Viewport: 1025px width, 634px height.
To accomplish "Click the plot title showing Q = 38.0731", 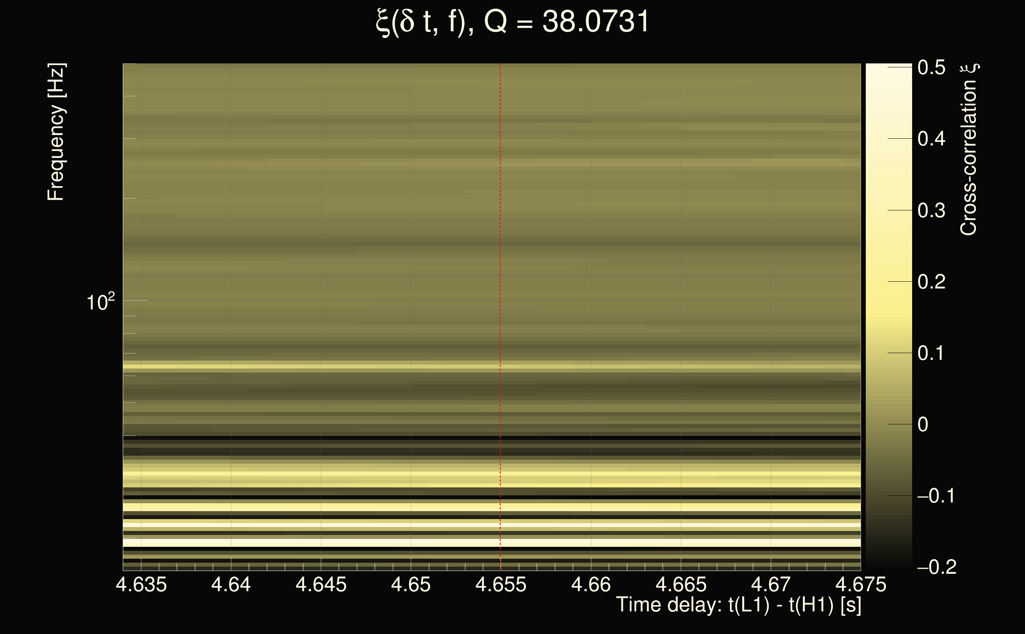I will pos(512,22).
